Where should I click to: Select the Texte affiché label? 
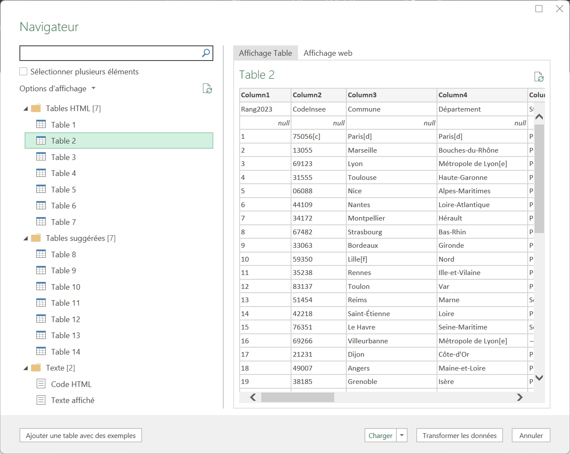tap(73, 400)
